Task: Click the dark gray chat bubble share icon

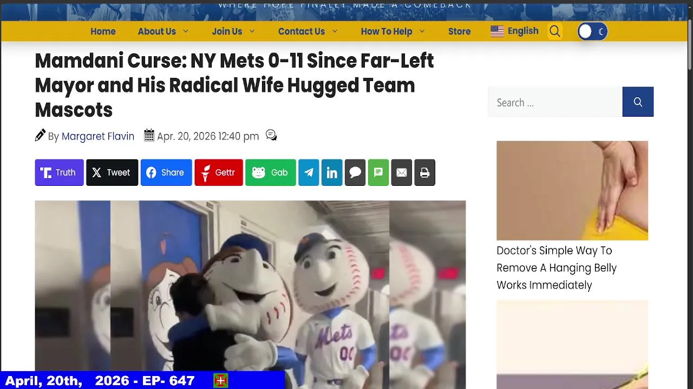Action: [355, 172]
